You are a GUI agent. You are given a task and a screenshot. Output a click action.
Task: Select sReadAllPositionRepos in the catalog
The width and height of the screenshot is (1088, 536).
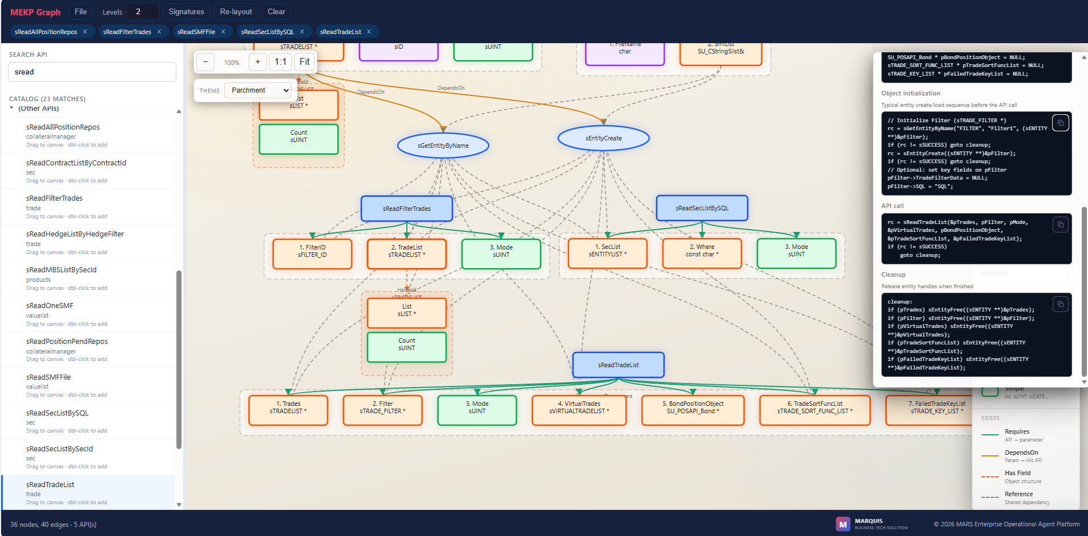point(88,135)
